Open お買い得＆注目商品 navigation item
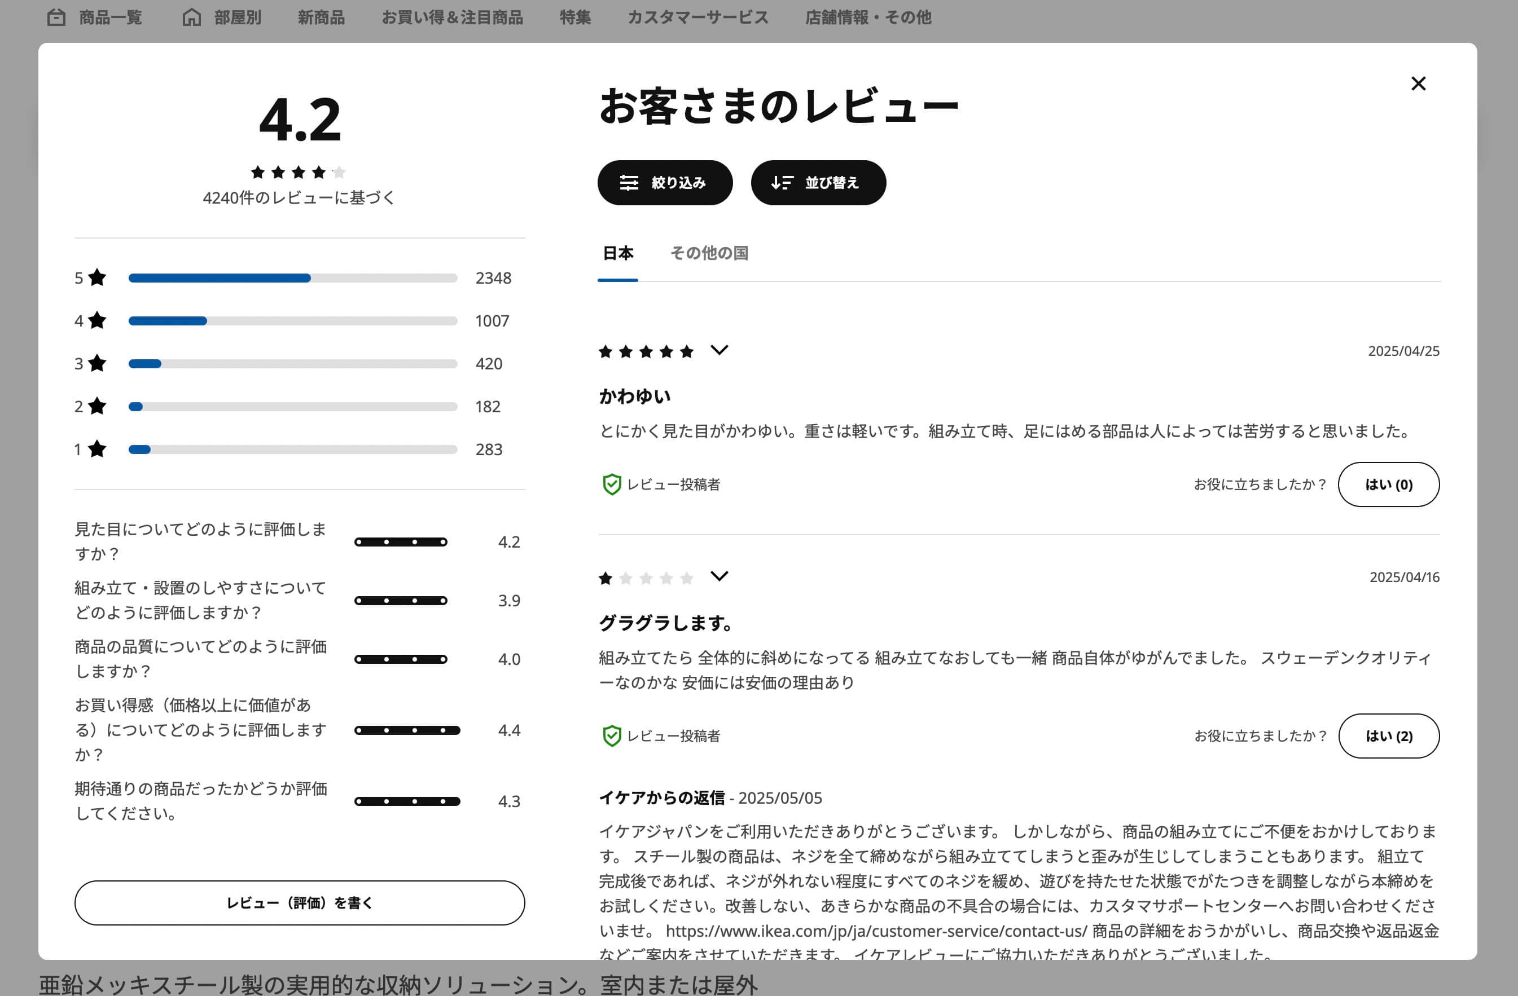 tap(452, 17)
